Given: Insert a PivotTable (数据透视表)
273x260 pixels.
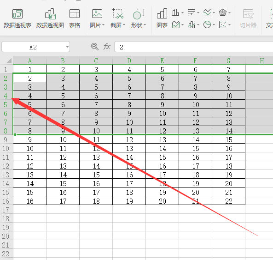Looking at the screenshot, I should click(x=17, y=18).
